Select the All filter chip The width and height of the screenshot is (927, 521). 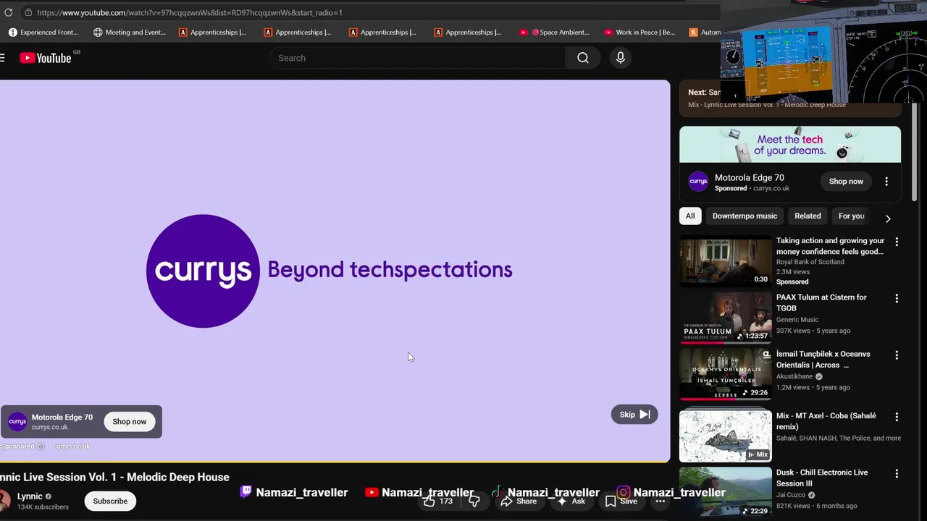click(x=690, y=216)
